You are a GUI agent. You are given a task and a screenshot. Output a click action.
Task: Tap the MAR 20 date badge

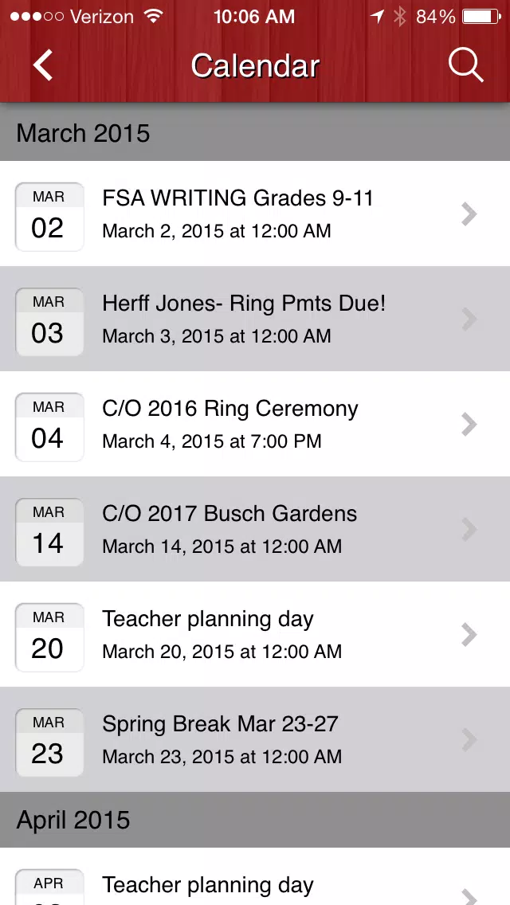tap(49, 637)
